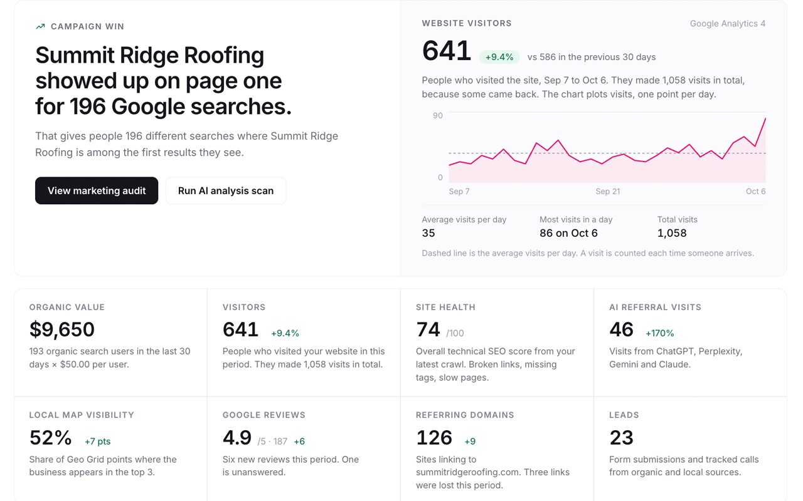Open the Google Reviews 4.9 rating

click(237, 437)
